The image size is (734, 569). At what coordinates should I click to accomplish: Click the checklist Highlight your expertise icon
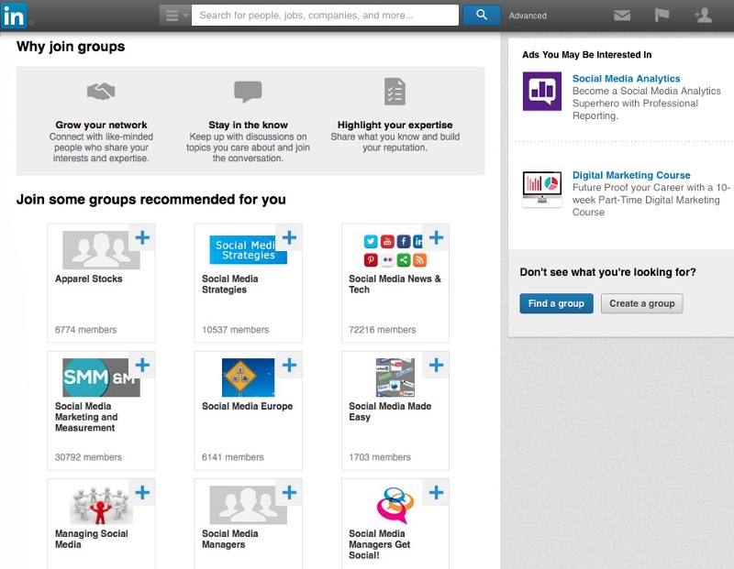395,92
